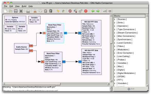Viewport: 151px width, 95px height.
Task: Select the bw Variable block
Action: tap(22, 29)
